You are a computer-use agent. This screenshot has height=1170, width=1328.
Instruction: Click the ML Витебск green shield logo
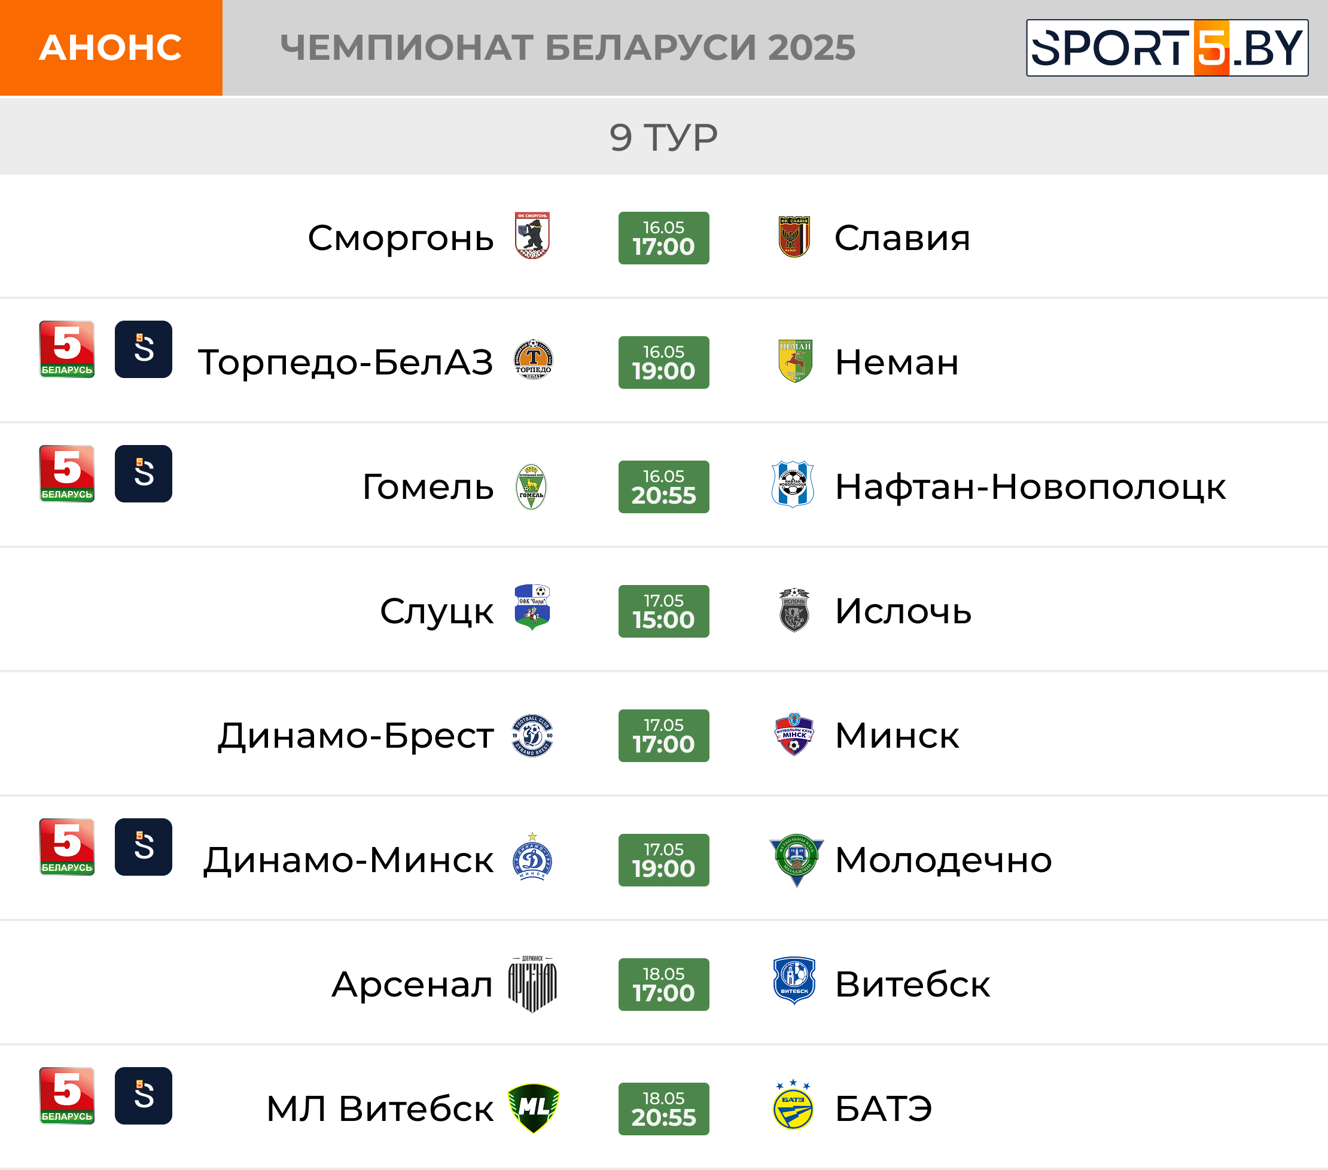click(534, 1108)
